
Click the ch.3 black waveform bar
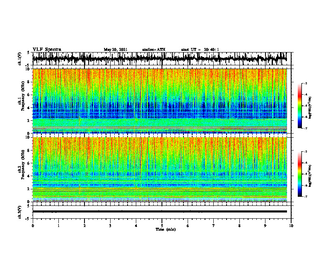(159, 212)
